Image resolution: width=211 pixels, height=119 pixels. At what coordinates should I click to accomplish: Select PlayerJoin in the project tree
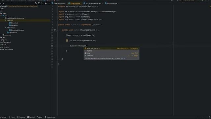click(15, 25)
